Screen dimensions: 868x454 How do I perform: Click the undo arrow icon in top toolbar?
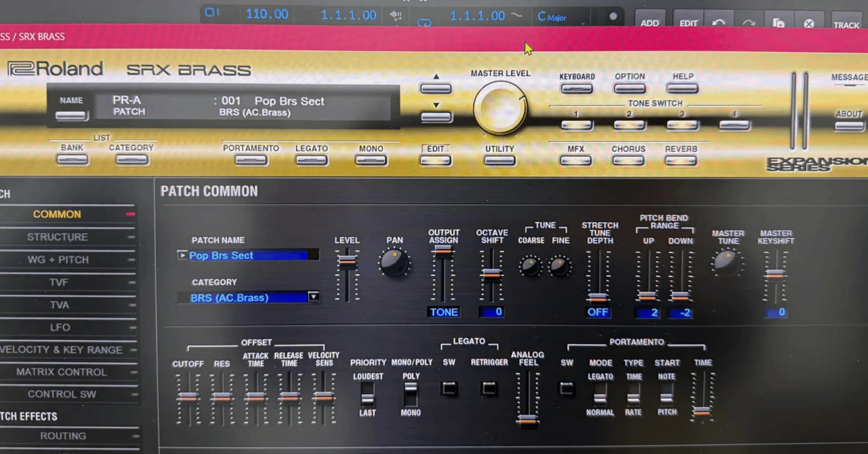(x=718, y=23)
